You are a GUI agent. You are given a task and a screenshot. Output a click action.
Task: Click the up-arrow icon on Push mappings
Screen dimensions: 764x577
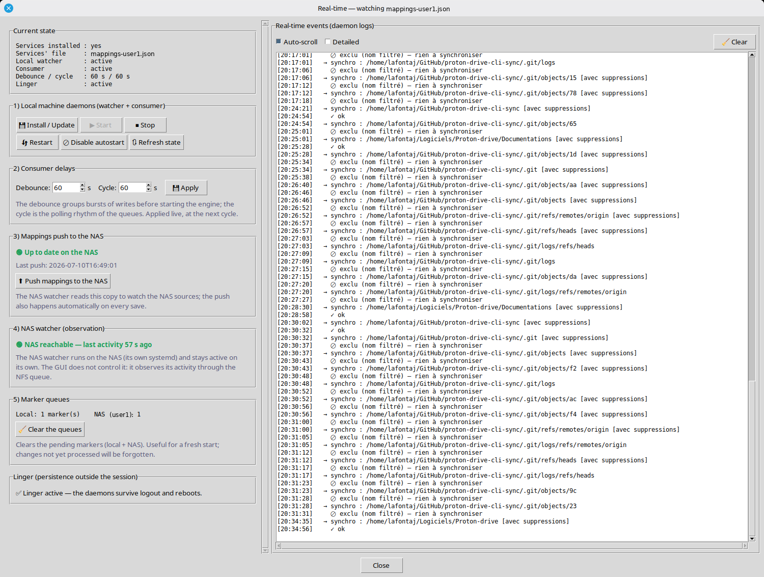coord(20,281)
